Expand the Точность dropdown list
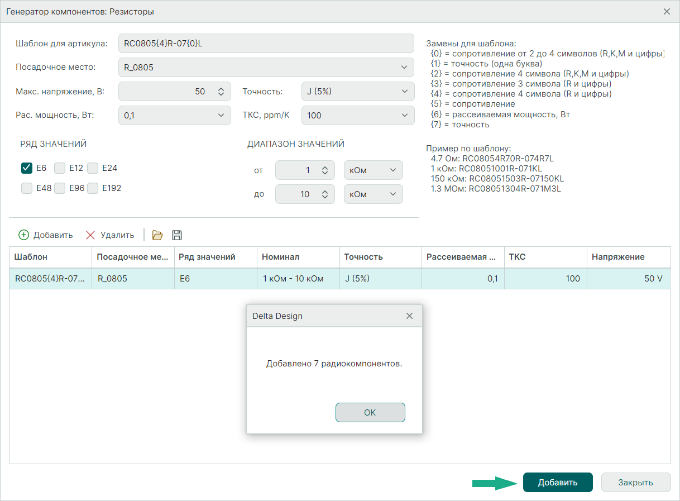This screenshot has width=680, height=501. pyautogui.click(x=357, y=92)
